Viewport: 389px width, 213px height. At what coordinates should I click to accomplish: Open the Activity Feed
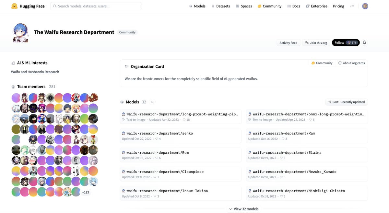click(288, 42)
